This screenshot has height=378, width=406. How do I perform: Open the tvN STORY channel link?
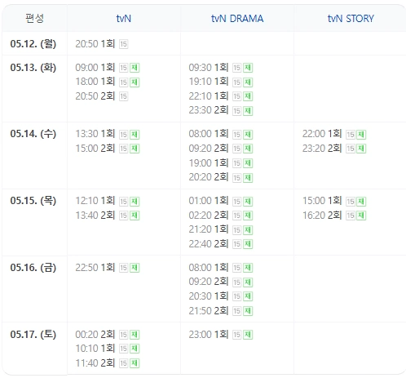pos(351,19)
